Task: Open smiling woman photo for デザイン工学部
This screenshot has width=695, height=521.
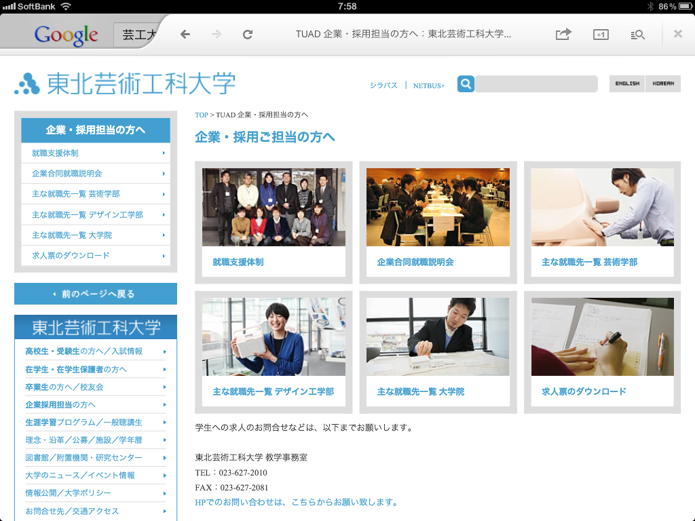Action: click(274, 336)
